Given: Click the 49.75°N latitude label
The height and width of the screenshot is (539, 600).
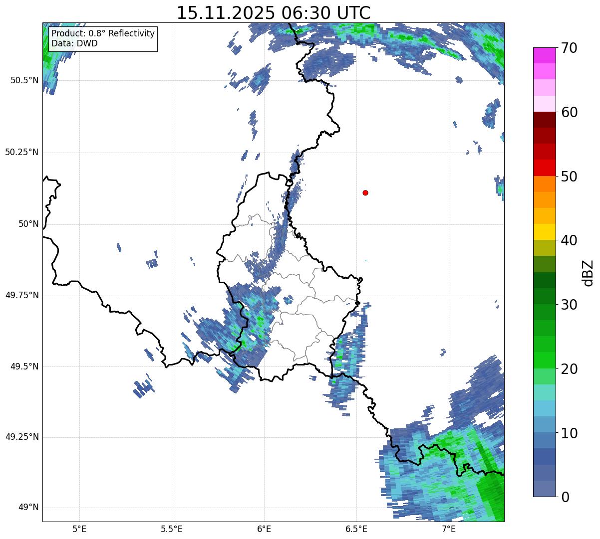Looking at the screenshot, I should [x=21, y=295].
